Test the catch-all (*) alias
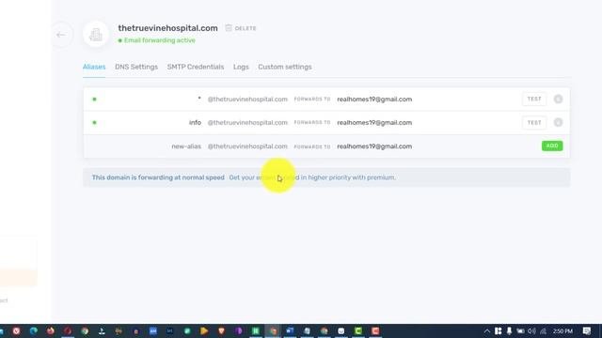 point(534,99)
